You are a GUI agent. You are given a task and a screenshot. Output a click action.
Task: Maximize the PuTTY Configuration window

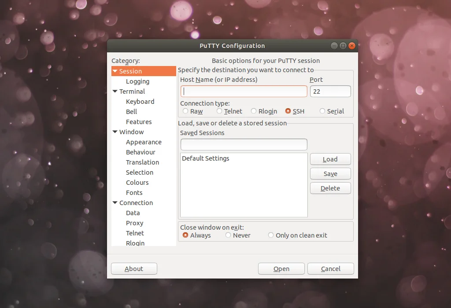pyautogui.click(x=343, y=46)
